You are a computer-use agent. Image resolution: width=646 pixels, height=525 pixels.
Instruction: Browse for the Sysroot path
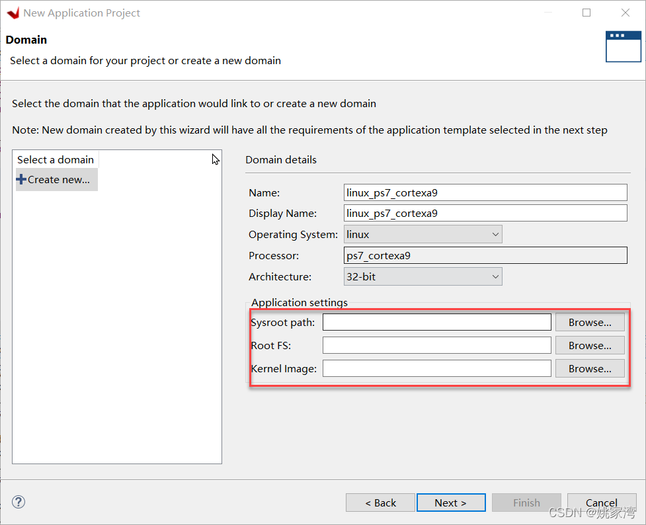[x=589, y=323]
